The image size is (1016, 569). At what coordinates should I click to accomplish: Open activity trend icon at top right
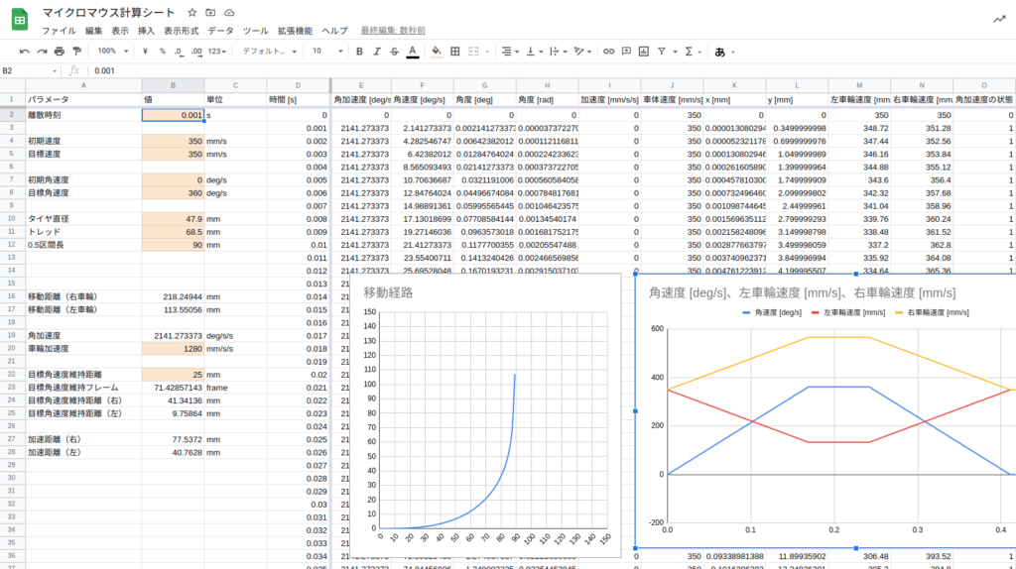point(999,20)
